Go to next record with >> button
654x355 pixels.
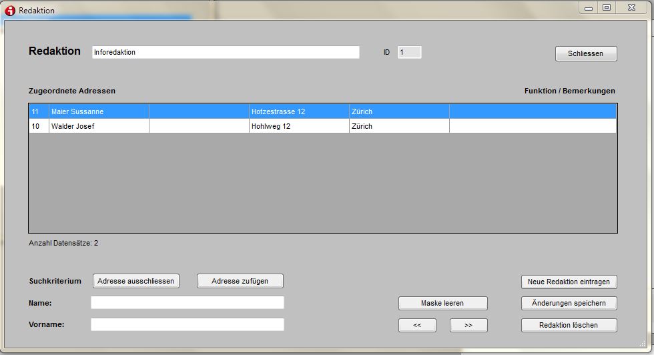(x=468, y=325)
